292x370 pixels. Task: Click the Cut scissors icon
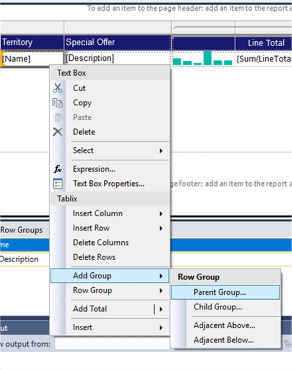coord(58,88)
